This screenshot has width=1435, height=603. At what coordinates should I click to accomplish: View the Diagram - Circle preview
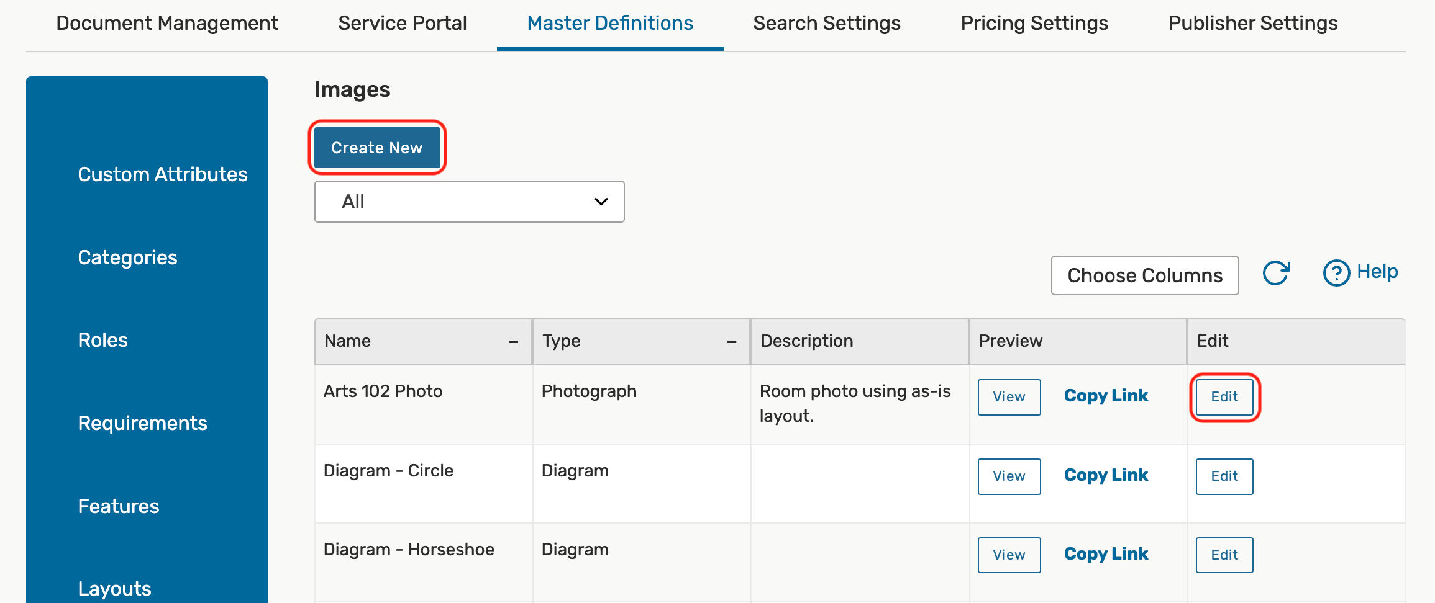click(1009, 476)
